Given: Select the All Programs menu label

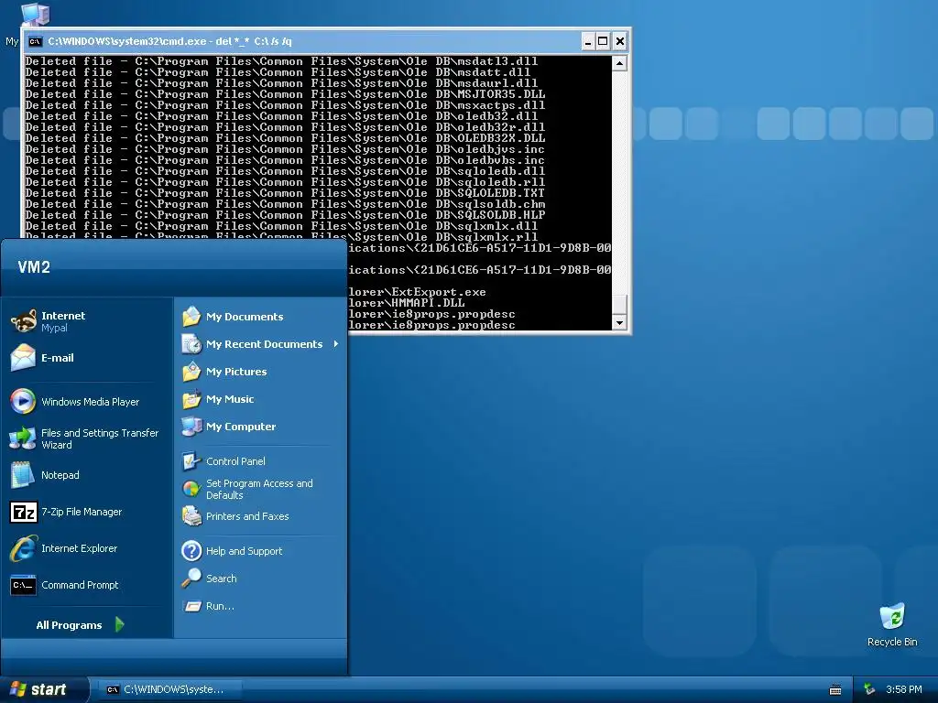Looking at the screenshot, I should click(x=69, y=625).
